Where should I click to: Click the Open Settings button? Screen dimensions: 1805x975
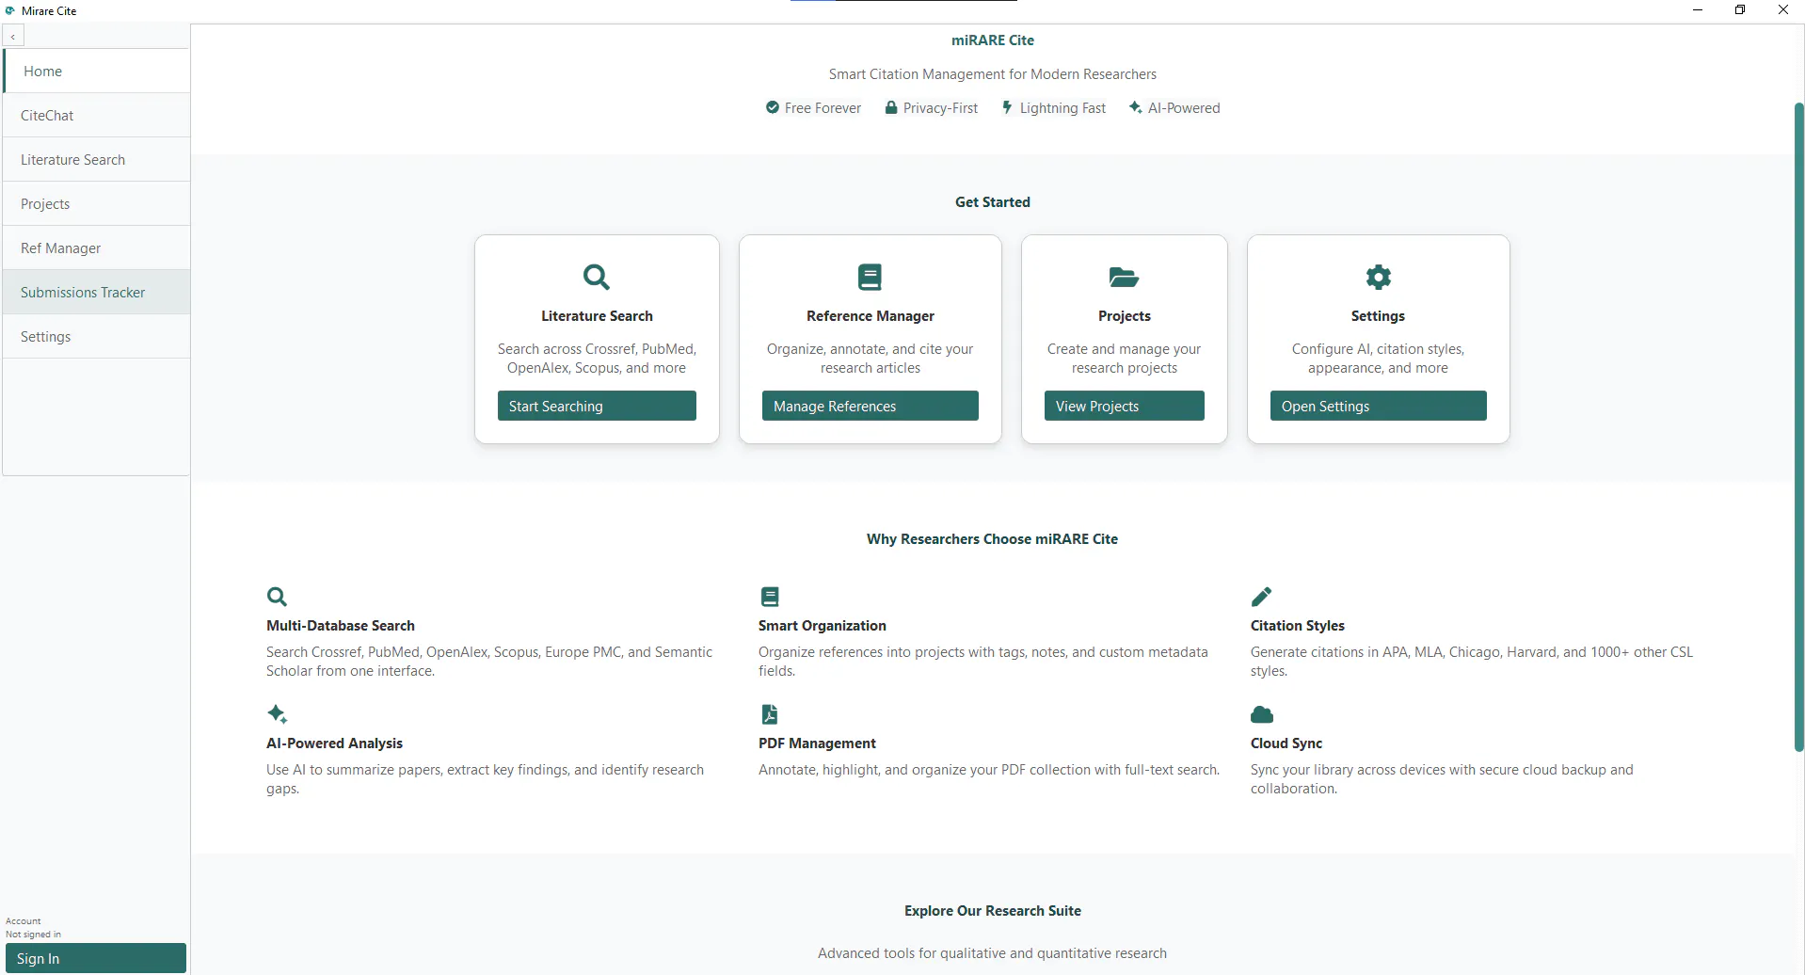[x=1379, y=406]
